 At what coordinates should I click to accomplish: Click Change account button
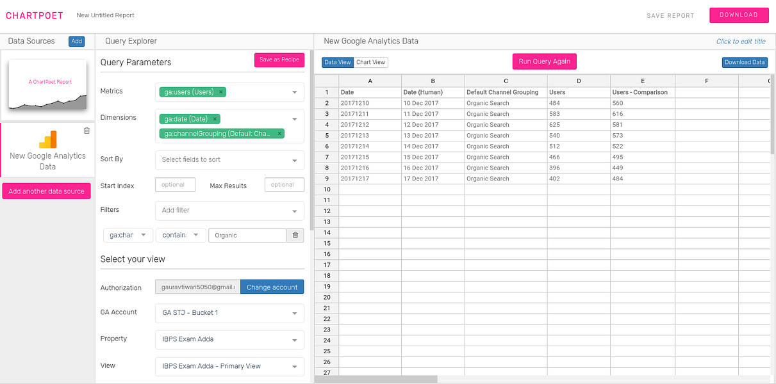tap(272, 287)
